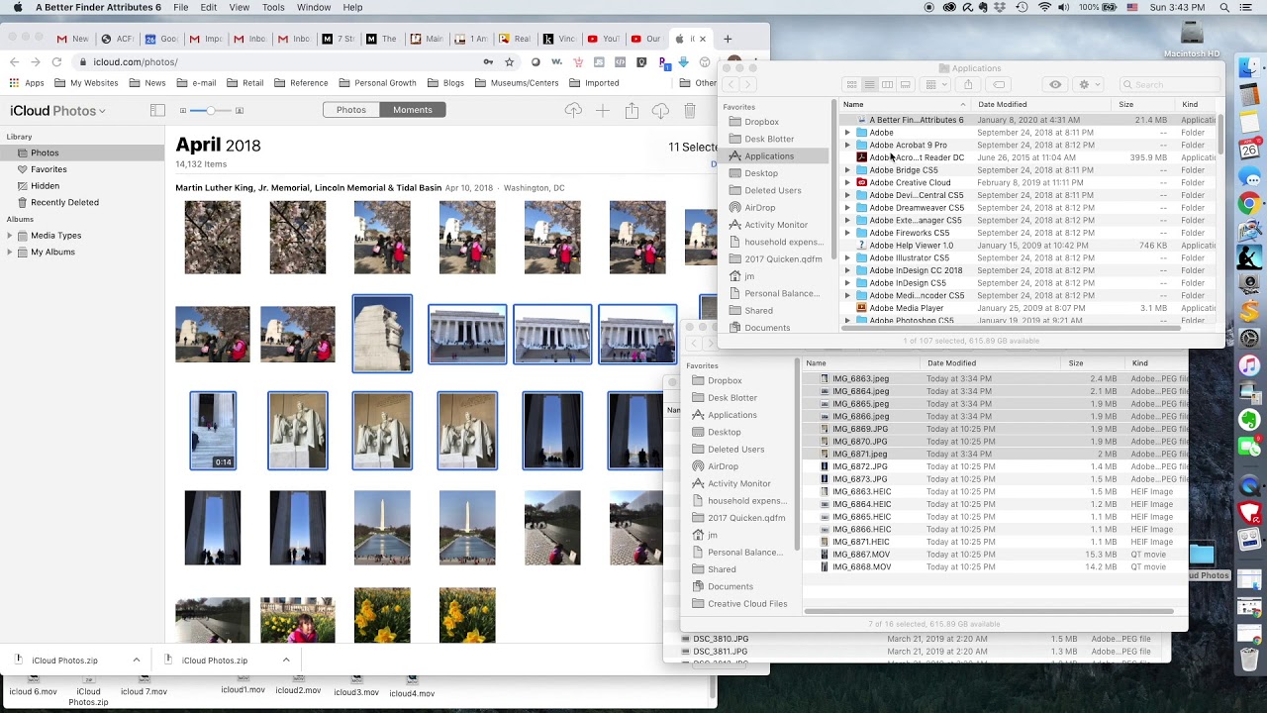This screenshot has height=713, width=1267.
Task: Click the download selected items cloud icon
Action: tap(660, 110)
